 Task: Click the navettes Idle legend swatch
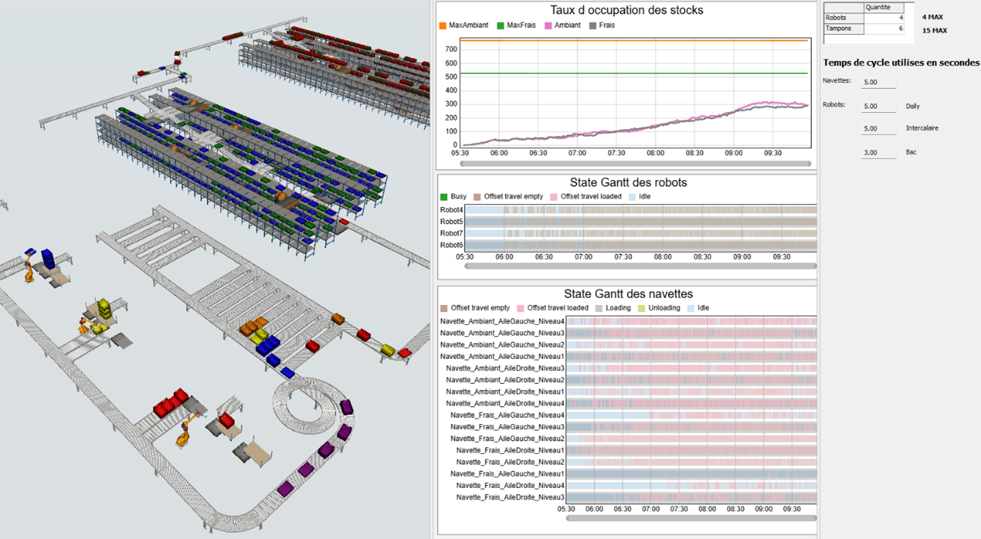(x=691, y=309)
